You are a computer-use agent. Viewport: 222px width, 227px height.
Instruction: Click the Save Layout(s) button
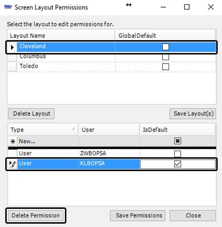pyautogui.click(x=193, y=114)
